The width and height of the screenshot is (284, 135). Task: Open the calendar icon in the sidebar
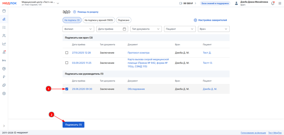coord(4,11)
